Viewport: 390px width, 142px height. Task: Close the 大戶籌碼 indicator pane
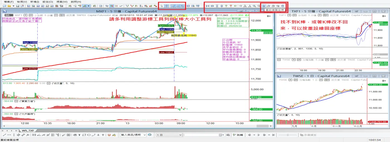(x=16, y=114)
